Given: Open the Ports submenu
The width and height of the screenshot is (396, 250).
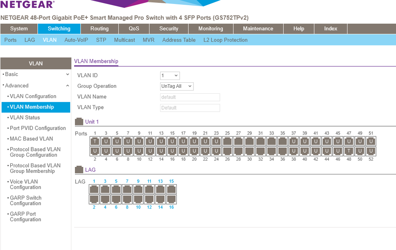Looking at the screenshot, I should [x=10, y=40].
